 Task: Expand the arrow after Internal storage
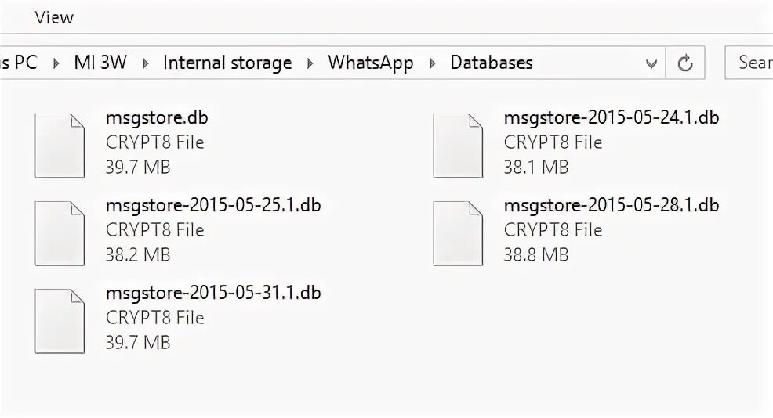(x=310, y=63)
